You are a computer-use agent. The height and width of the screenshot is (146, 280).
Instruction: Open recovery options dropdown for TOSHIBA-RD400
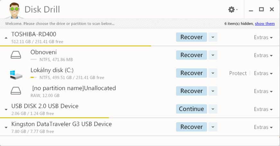point(213,37)
